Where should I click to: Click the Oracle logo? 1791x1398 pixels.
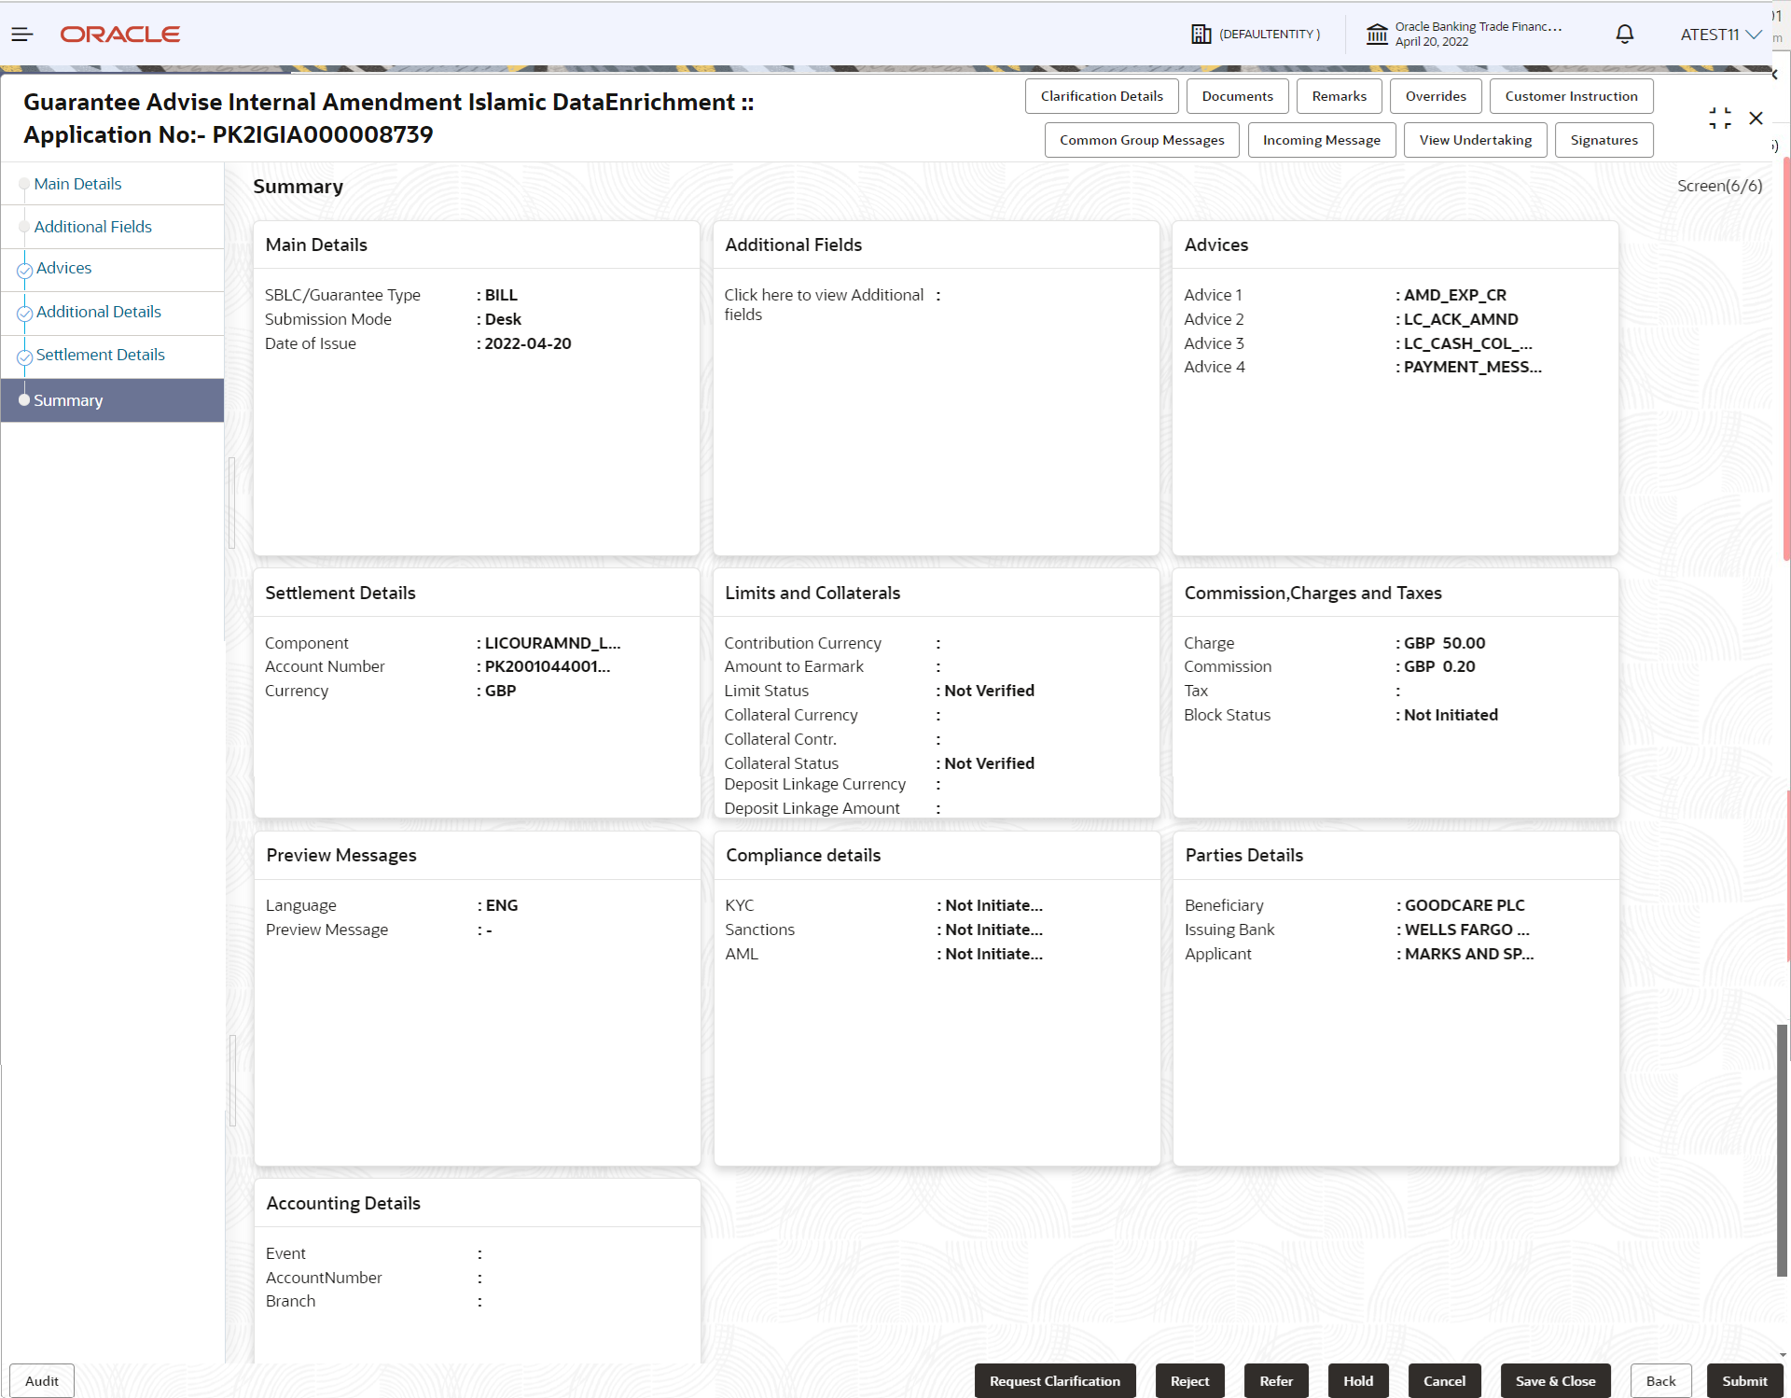pos(119,34)
